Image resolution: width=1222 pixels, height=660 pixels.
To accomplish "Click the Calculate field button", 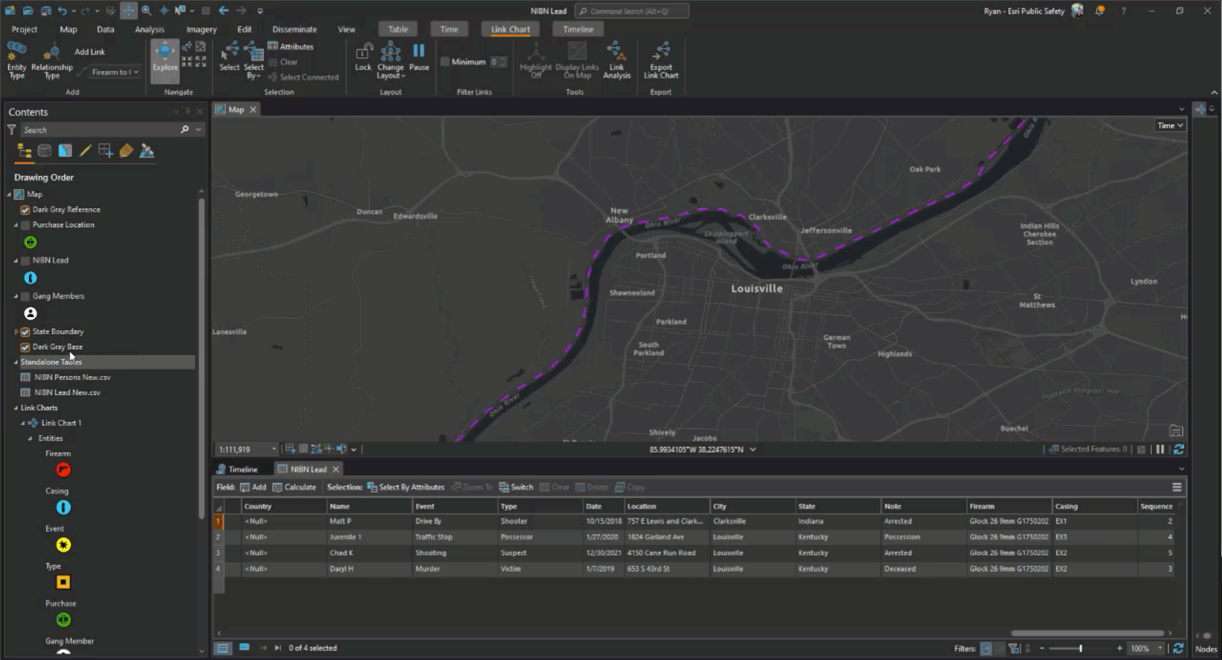I will [294, 487].
